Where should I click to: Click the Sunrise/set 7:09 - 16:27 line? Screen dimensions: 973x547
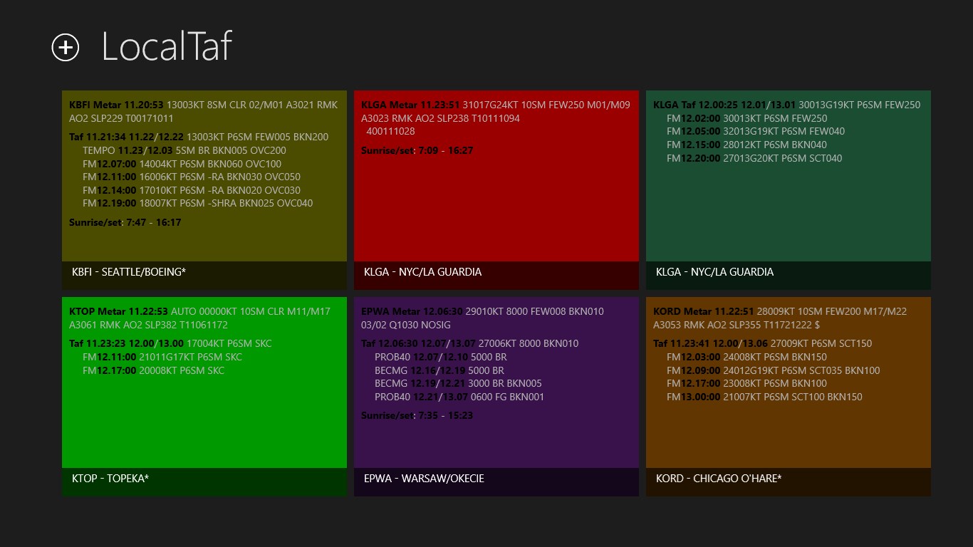pos(417,150)
